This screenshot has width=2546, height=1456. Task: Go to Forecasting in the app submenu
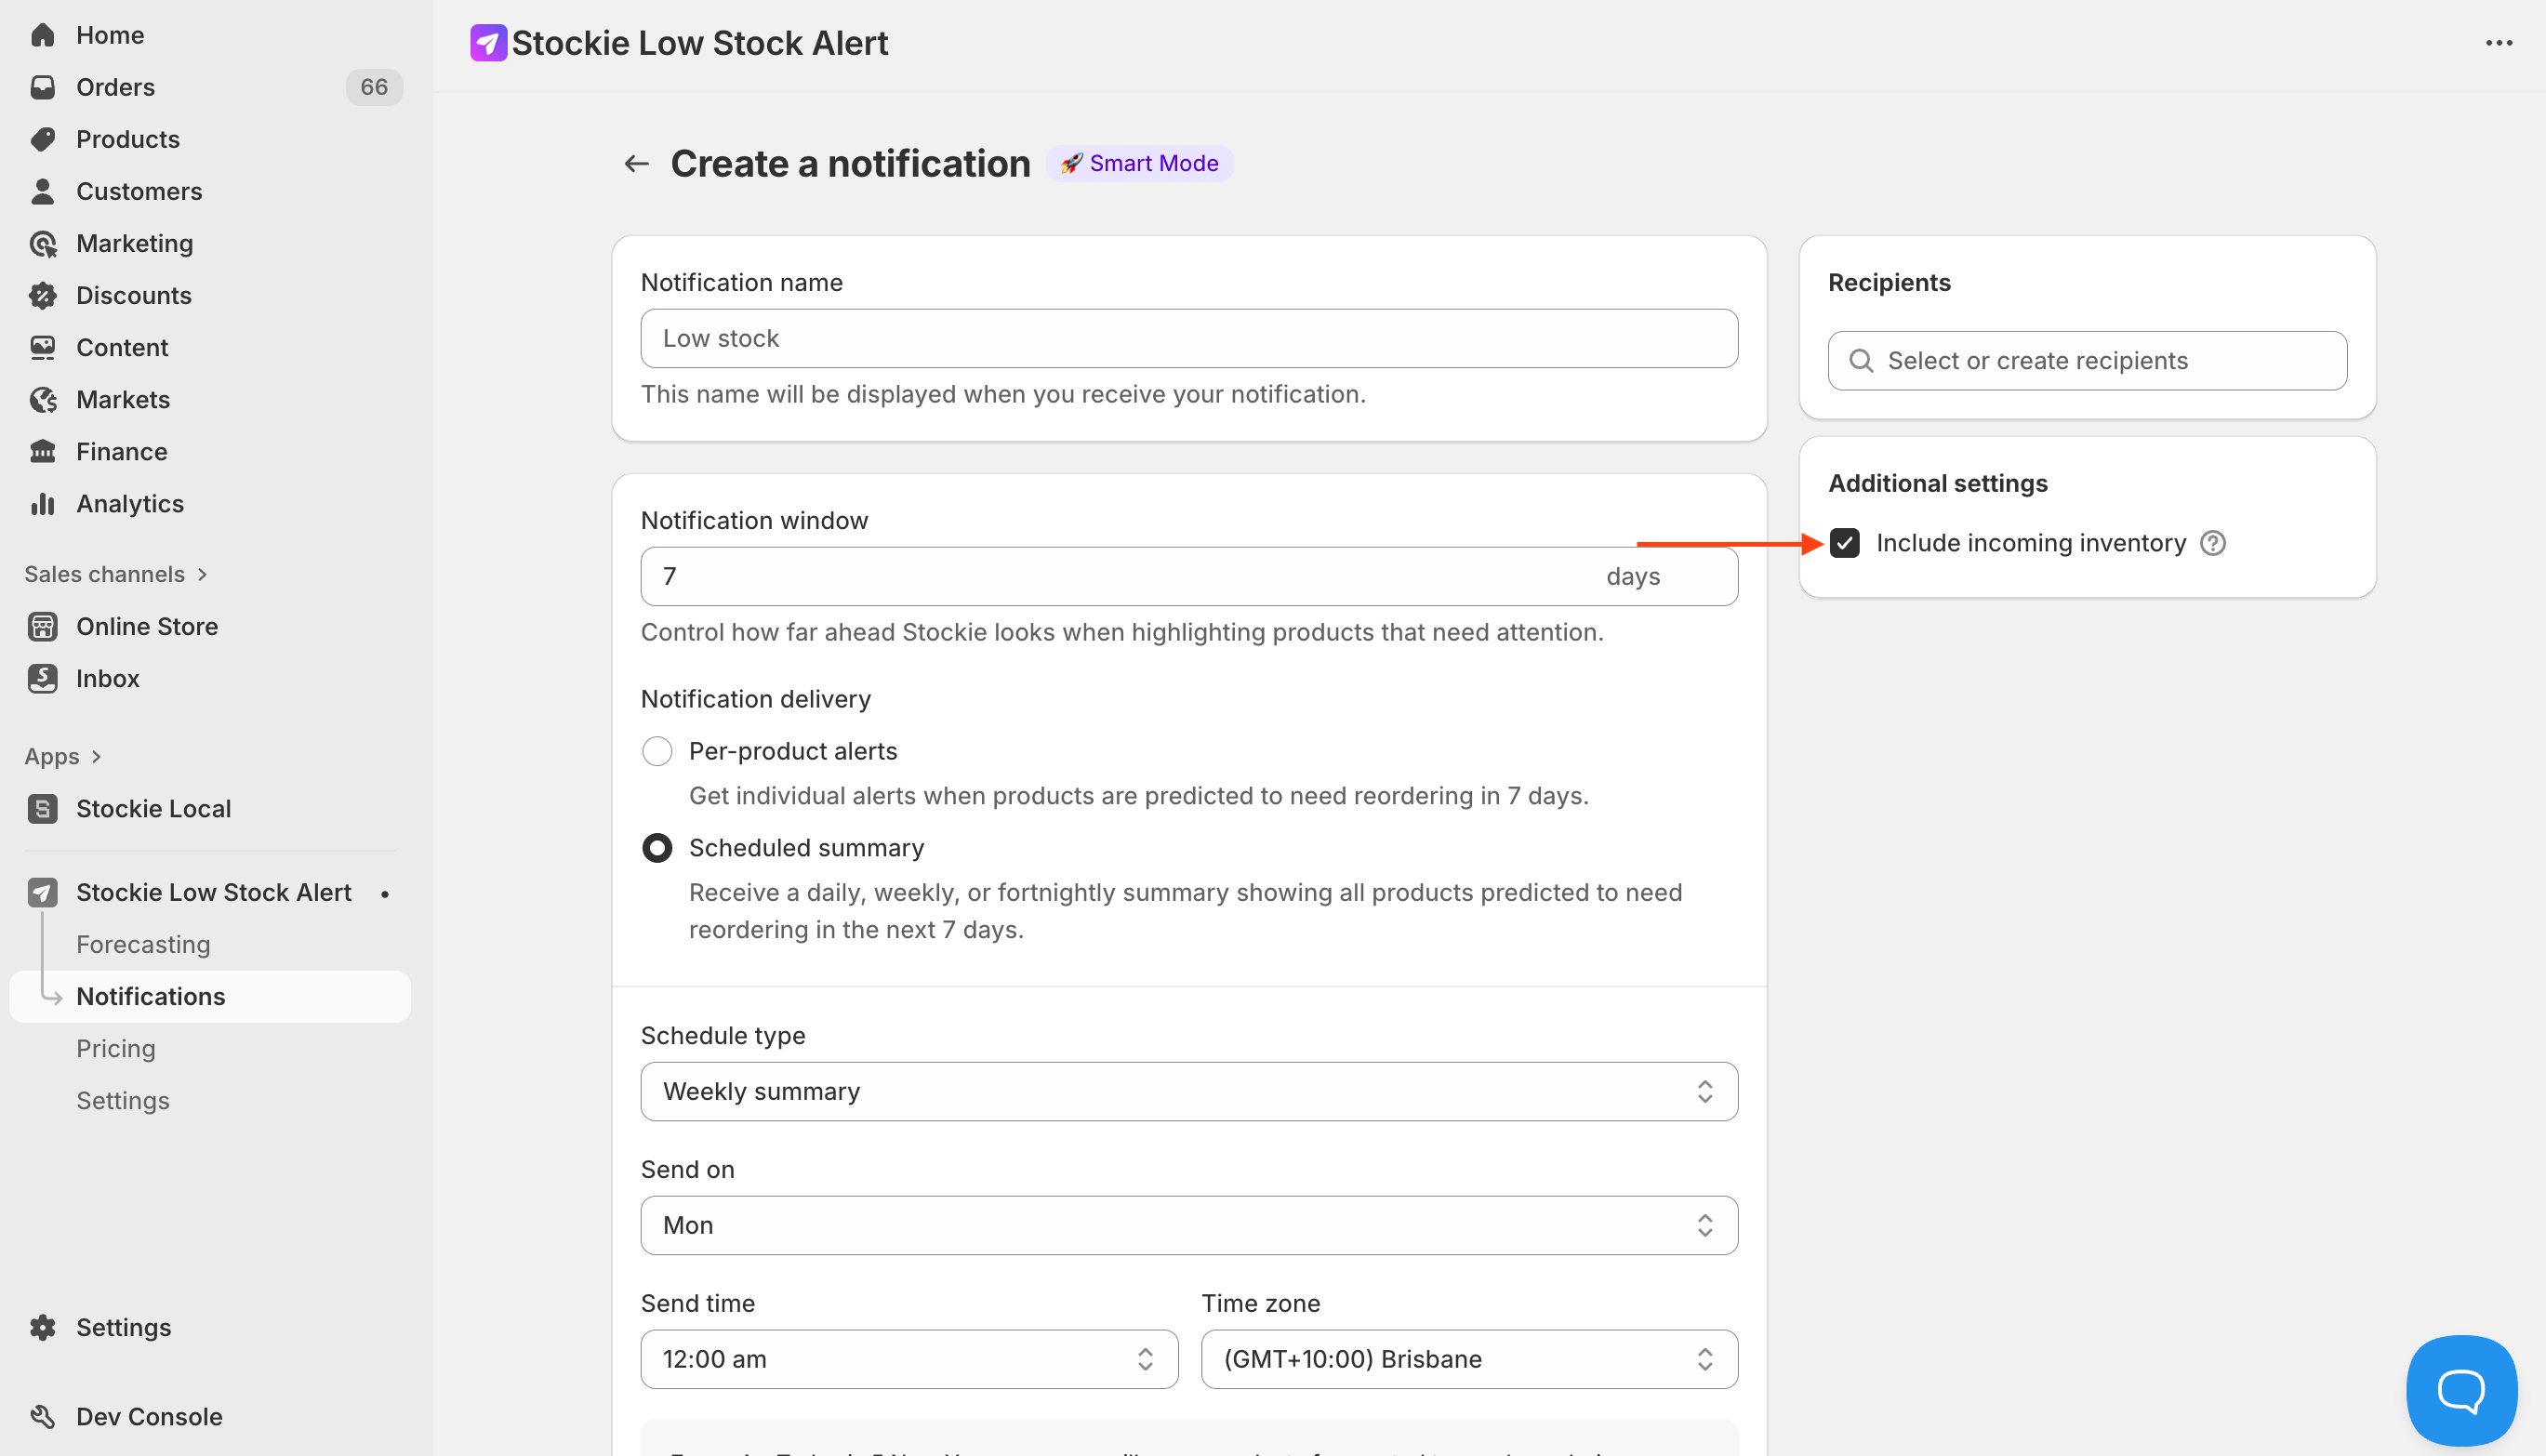click(143, 944)
